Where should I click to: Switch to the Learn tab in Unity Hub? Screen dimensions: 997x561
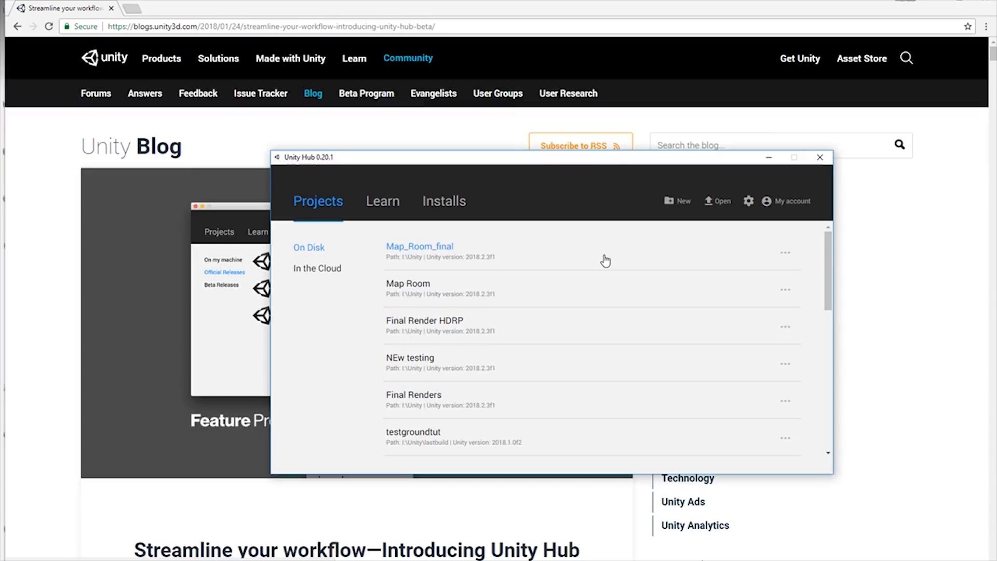383,201
